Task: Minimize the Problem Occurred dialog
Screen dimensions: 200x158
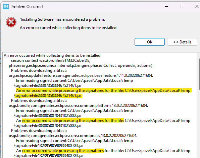Action: pyautogui.click(x=166, y=6)
